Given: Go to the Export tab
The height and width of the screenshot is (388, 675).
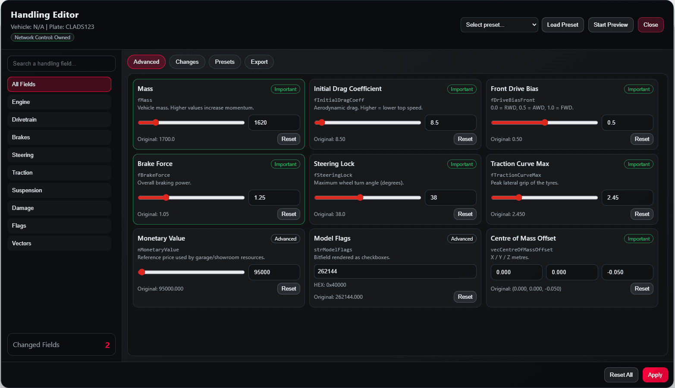Looking at the screenshot, I should pos(259,62).
